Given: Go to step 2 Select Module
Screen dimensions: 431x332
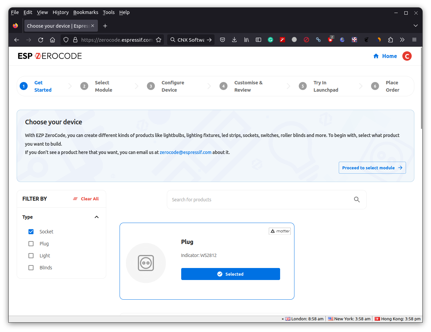Looking at the screenshot, I should click(96, 86).
